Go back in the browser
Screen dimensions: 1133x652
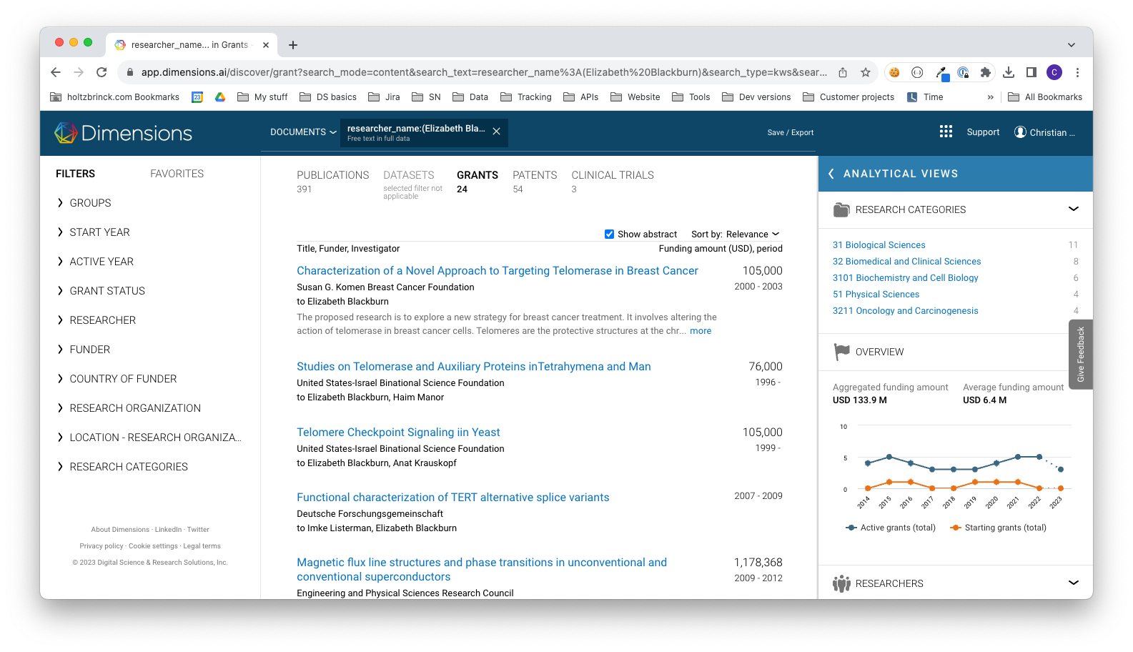click(56, 72)
